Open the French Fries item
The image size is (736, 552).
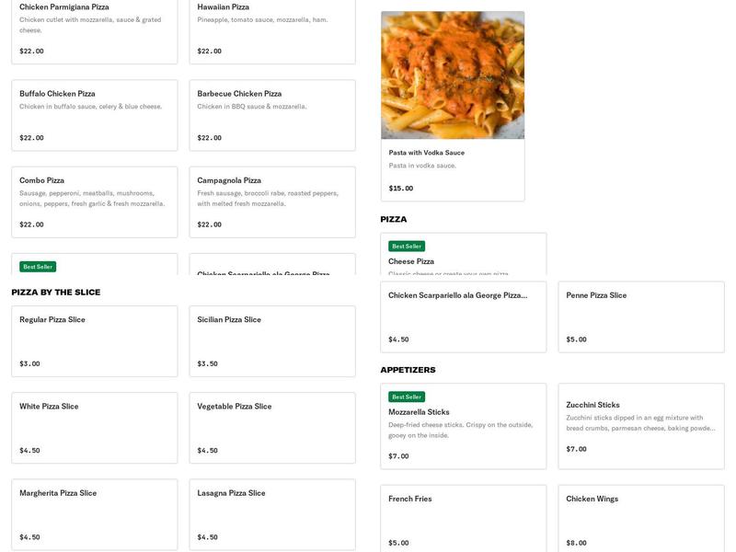[463, 519]
